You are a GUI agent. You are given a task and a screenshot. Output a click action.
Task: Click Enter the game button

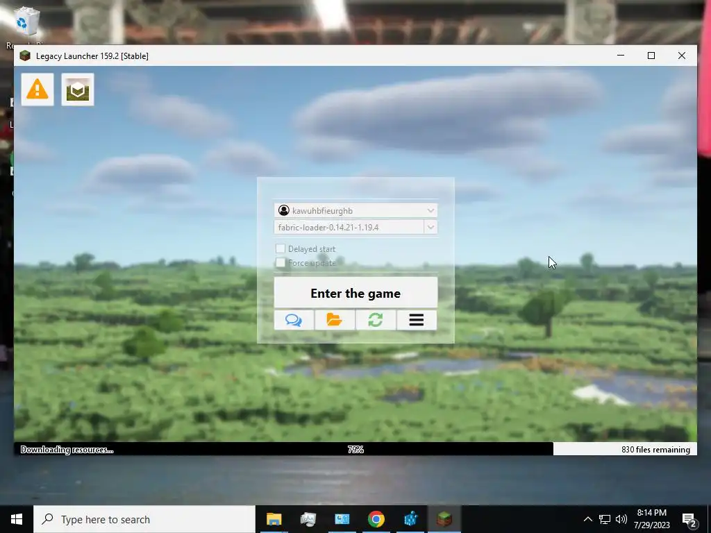(356, 293)
